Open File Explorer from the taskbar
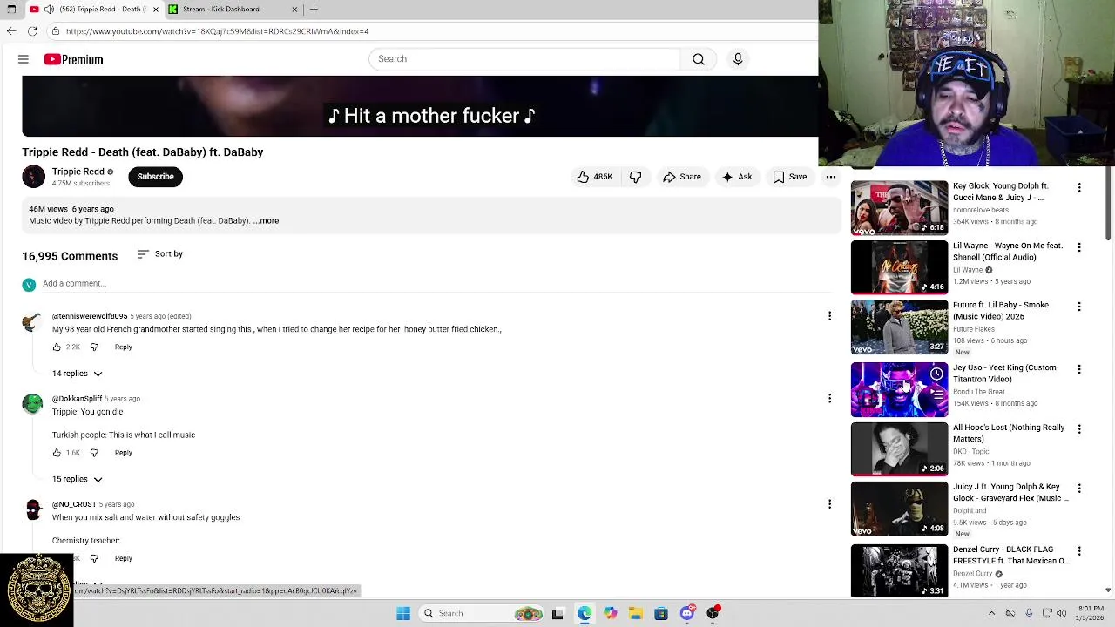The image size is (1115, 627). [635, 613]
